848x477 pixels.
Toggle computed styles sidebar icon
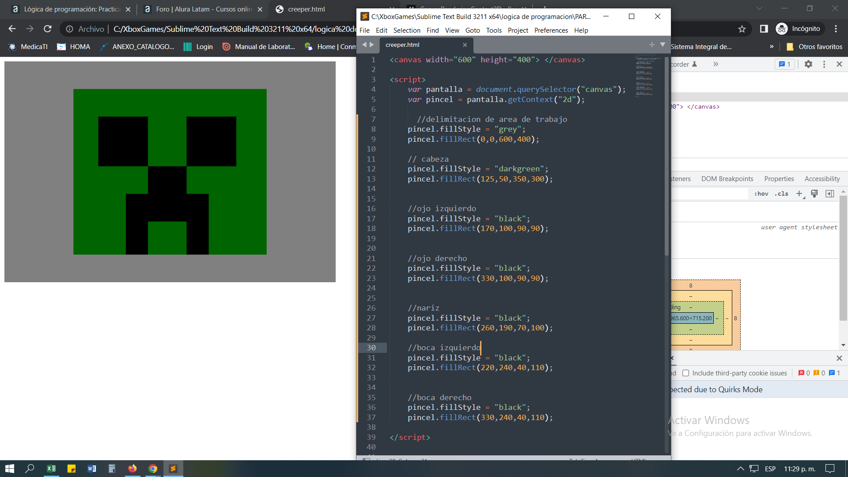830,194
